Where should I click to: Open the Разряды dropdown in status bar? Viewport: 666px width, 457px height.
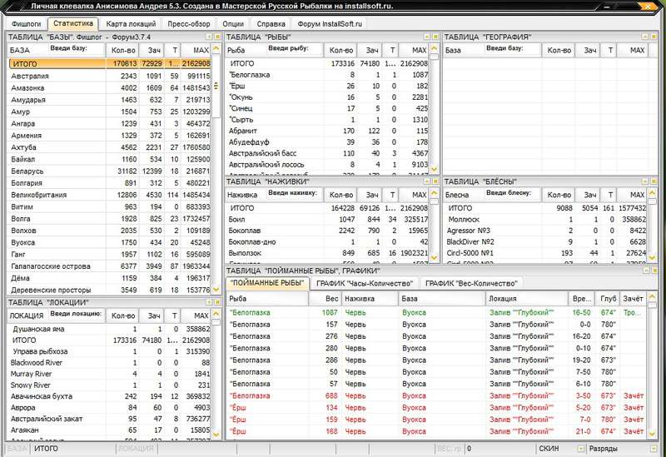654,449
